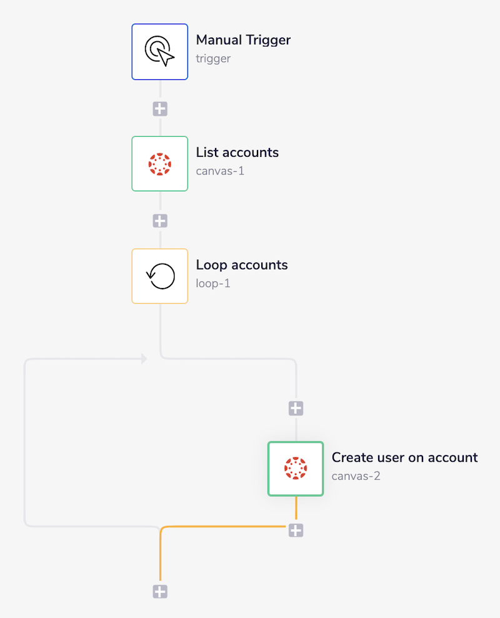The width and height of the screenshot is (500, 618).
Task: Click the Loop accounts title text
Action: click(242, 264)
